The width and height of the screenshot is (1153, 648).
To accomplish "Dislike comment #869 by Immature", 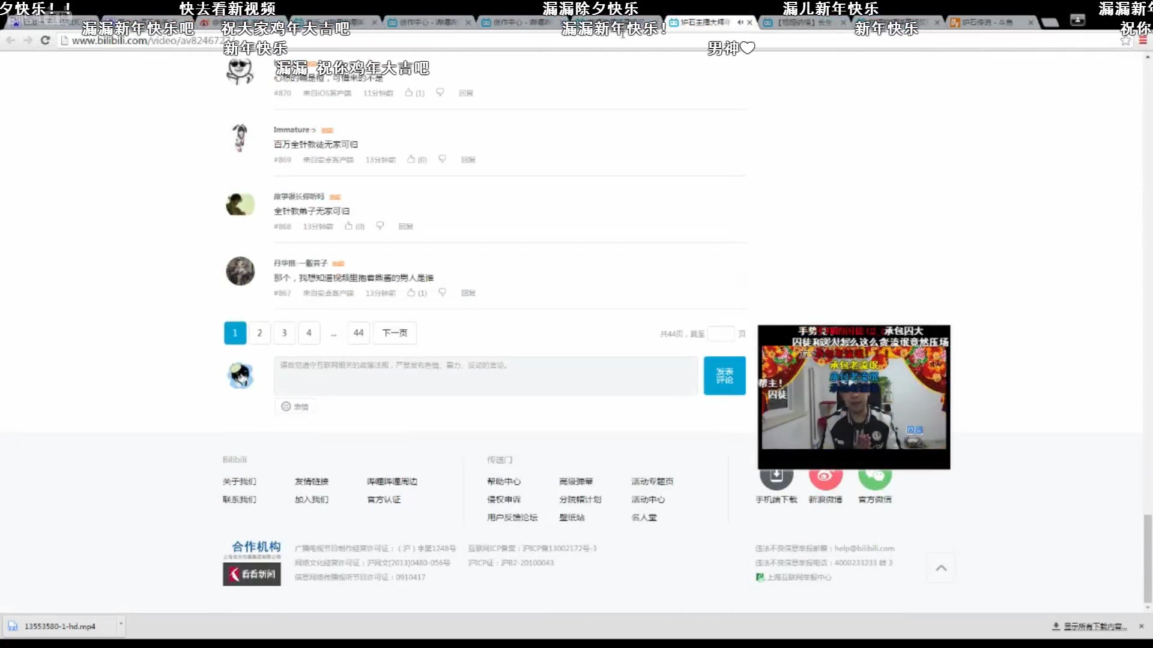I will [x=443, y=159].
